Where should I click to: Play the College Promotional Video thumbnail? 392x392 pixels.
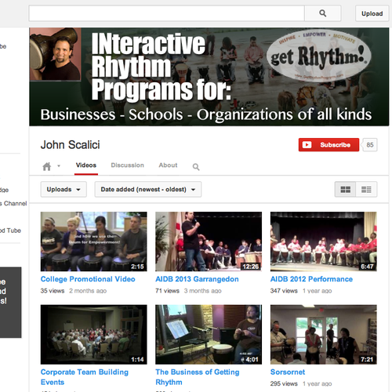[93, 241]
